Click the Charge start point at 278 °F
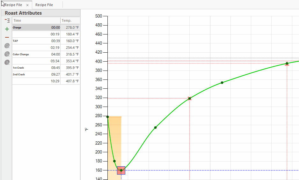Viewport: 299px width, 180px height. [108, 117]
